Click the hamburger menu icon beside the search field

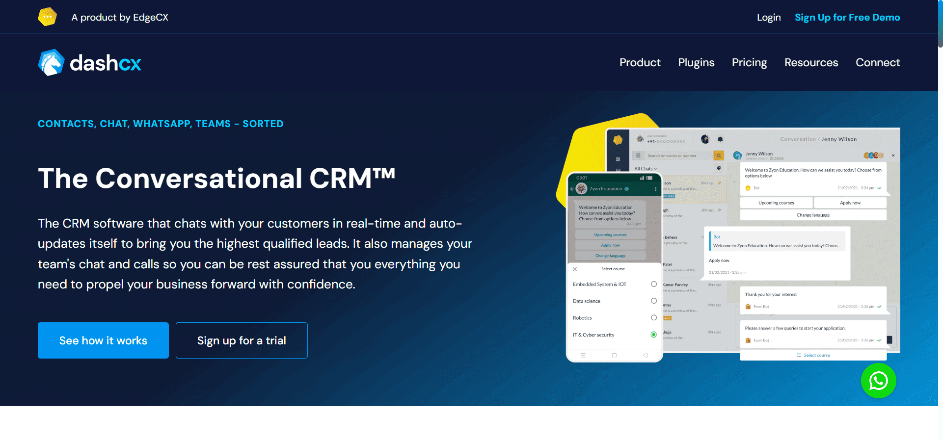(x=638, y=155)
